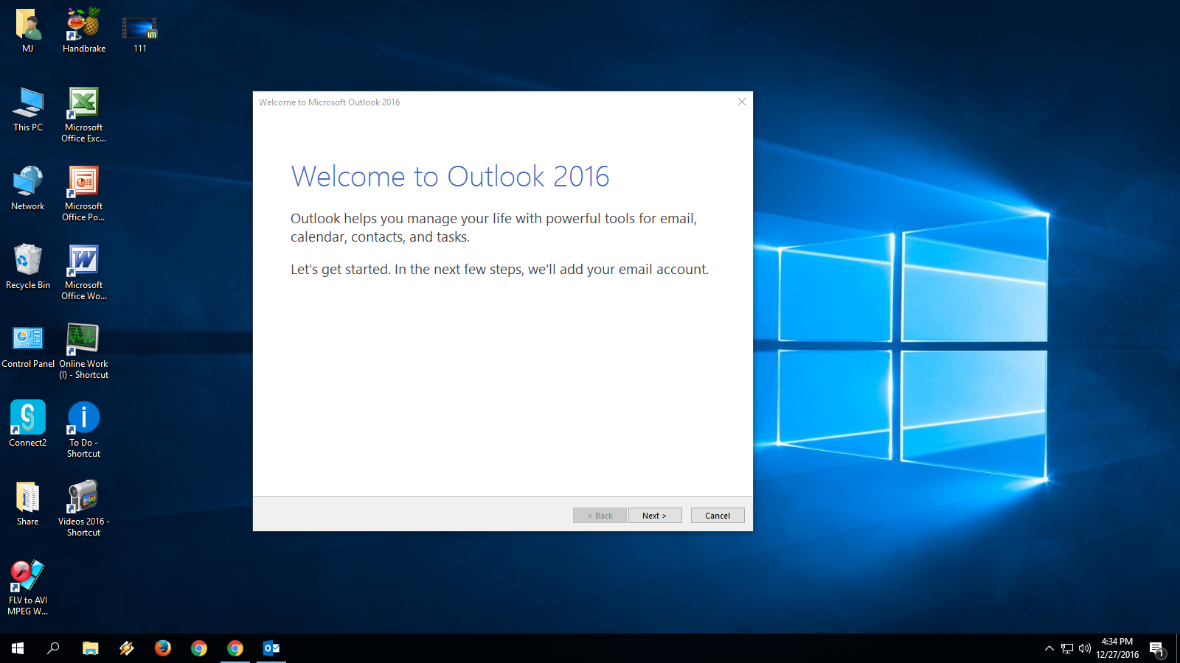This screenshot has width=1180, height=663.
Task: Open the Windows Start menu
Action: pyautogui.click(x=18, y=648)
